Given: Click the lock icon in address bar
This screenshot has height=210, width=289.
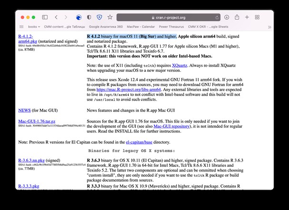Looking at the screenshot, I should point(153,18).
